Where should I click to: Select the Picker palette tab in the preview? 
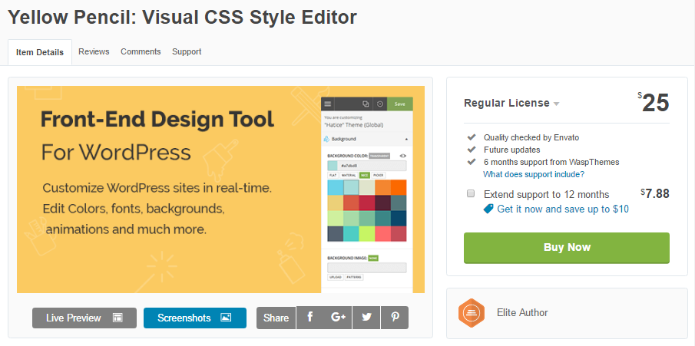pos(379,176)
